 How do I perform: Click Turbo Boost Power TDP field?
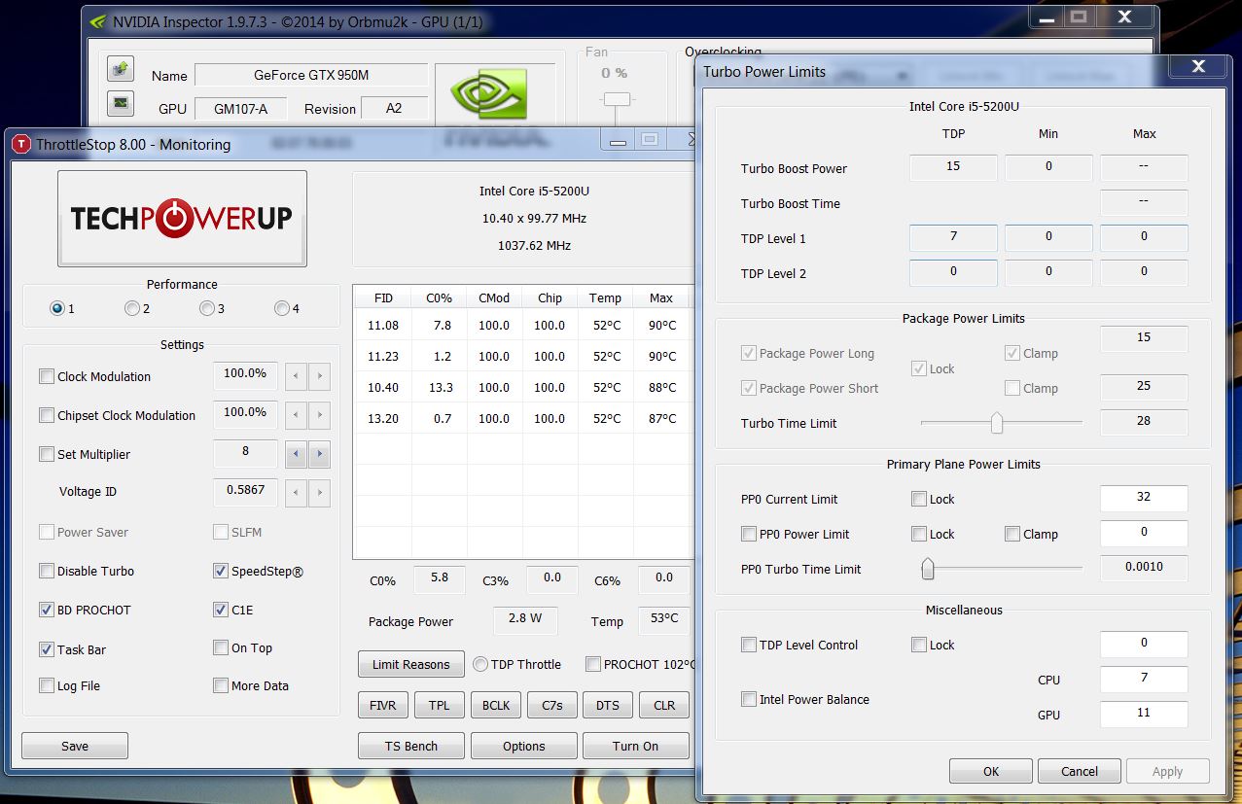(953, 167)
